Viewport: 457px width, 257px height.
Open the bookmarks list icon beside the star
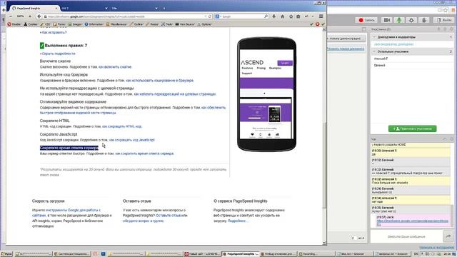tap(298, 16)
